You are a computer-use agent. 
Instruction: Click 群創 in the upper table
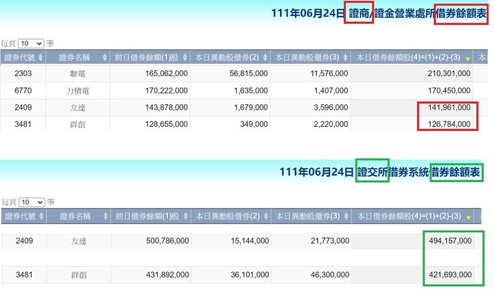click(78, 124)
